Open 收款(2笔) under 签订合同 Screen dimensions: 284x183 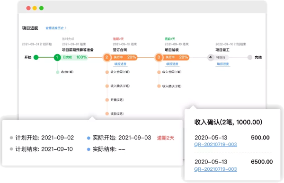(117, 114)
